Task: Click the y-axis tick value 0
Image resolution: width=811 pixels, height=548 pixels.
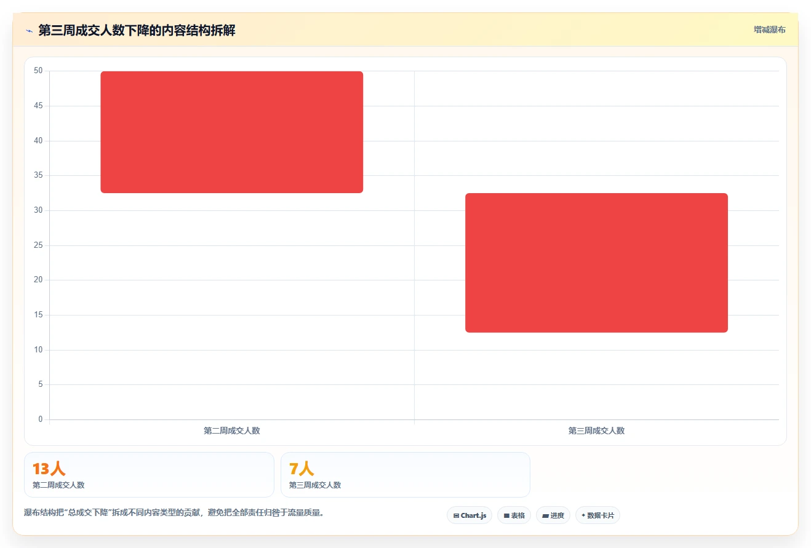Action: point(41,419)
